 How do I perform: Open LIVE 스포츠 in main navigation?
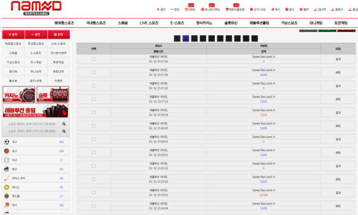pos(149,23)
